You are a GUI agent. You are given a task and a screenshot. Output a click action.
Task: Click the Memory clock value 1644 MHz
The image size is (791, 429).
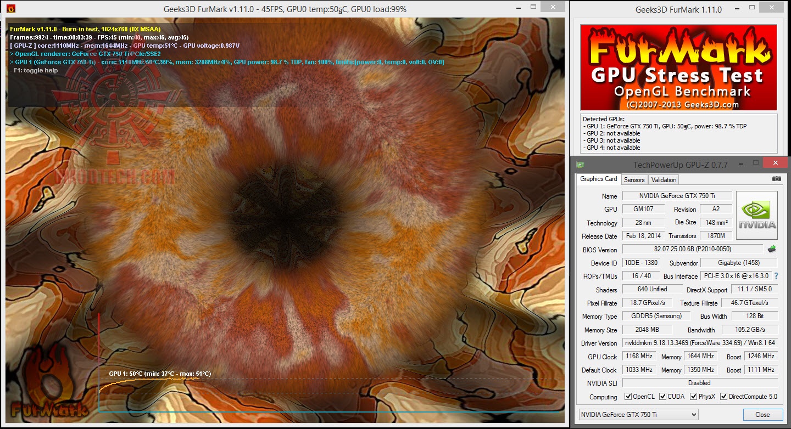(700, 357)
